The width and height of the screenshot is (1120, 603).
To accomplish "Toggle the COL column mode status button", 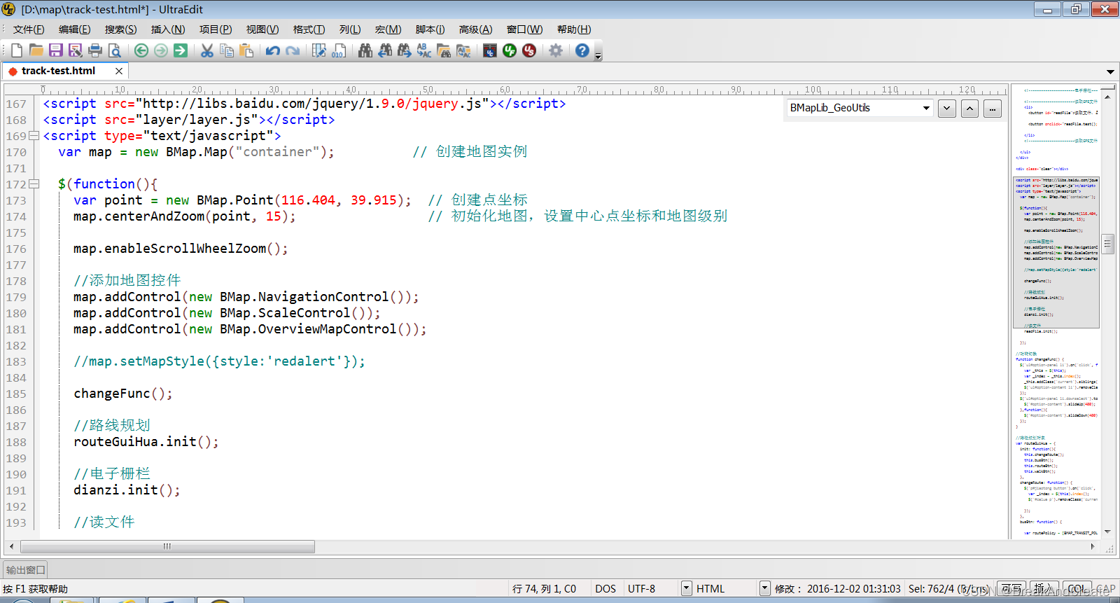I will [1077, 588].
